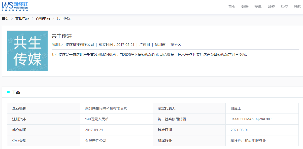This screenshot has width=303, height=149.
Task: Click the 共生传媒 company logo thumbnail
Action: coord(27,51)
